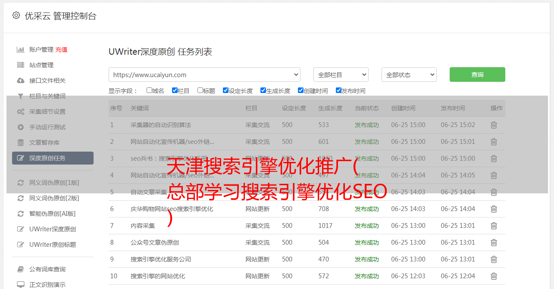
Task: Uncheck the 设定长度 field checkbox
Action: (225, 90)
